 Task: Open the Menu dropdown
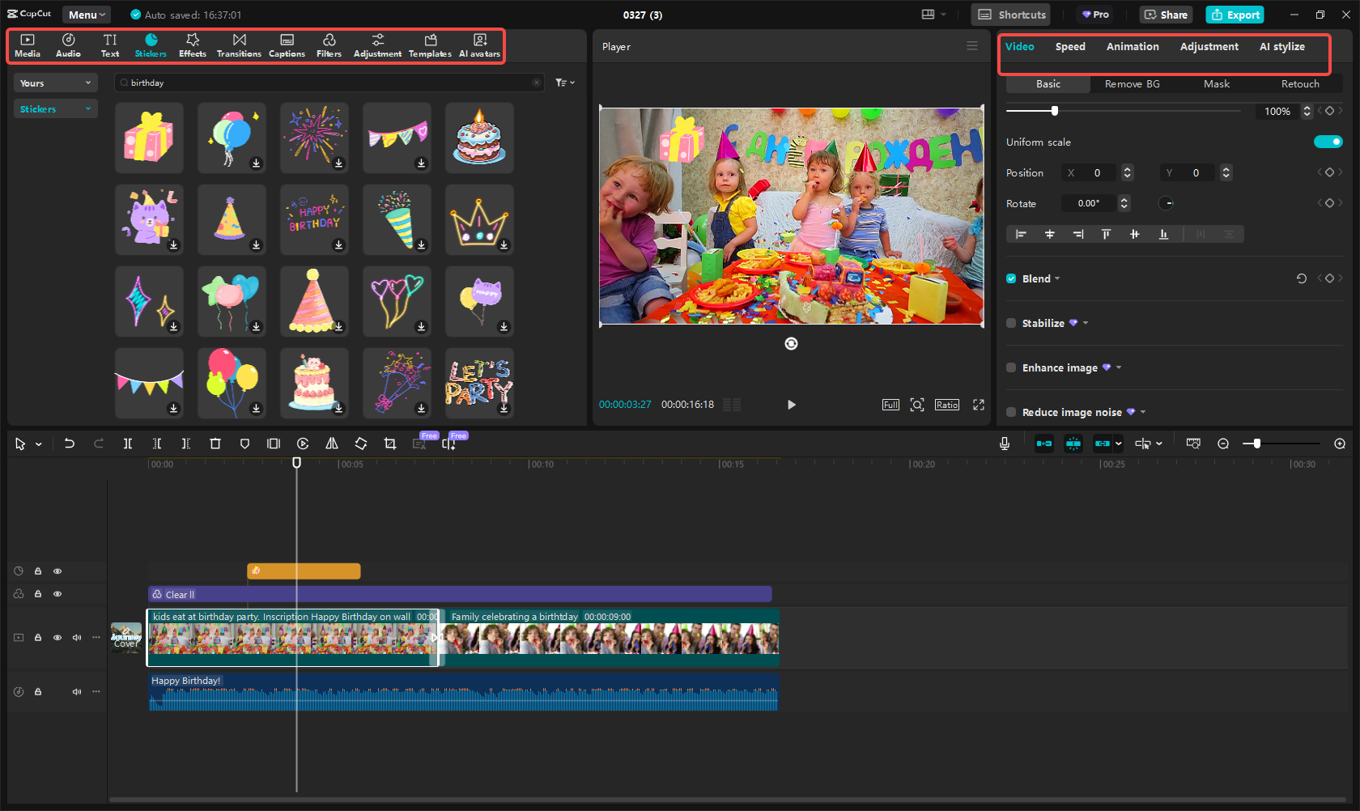86,14
